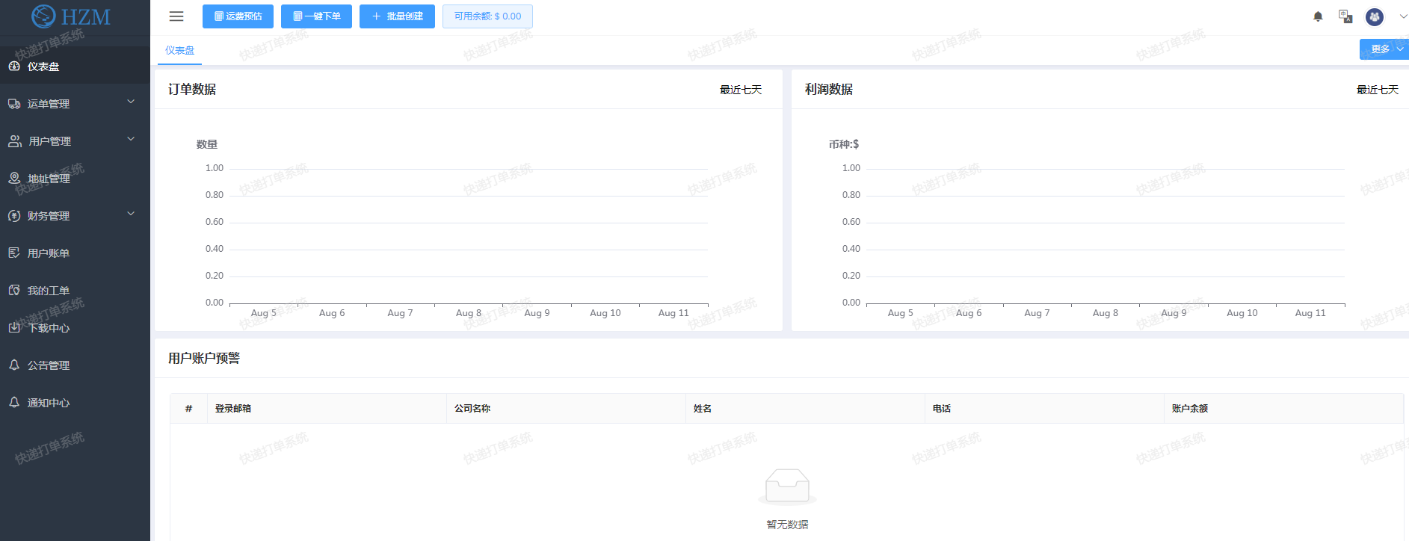Open the user avatar icon
Screen dimensions: 1409x541
pos(1374,16)
